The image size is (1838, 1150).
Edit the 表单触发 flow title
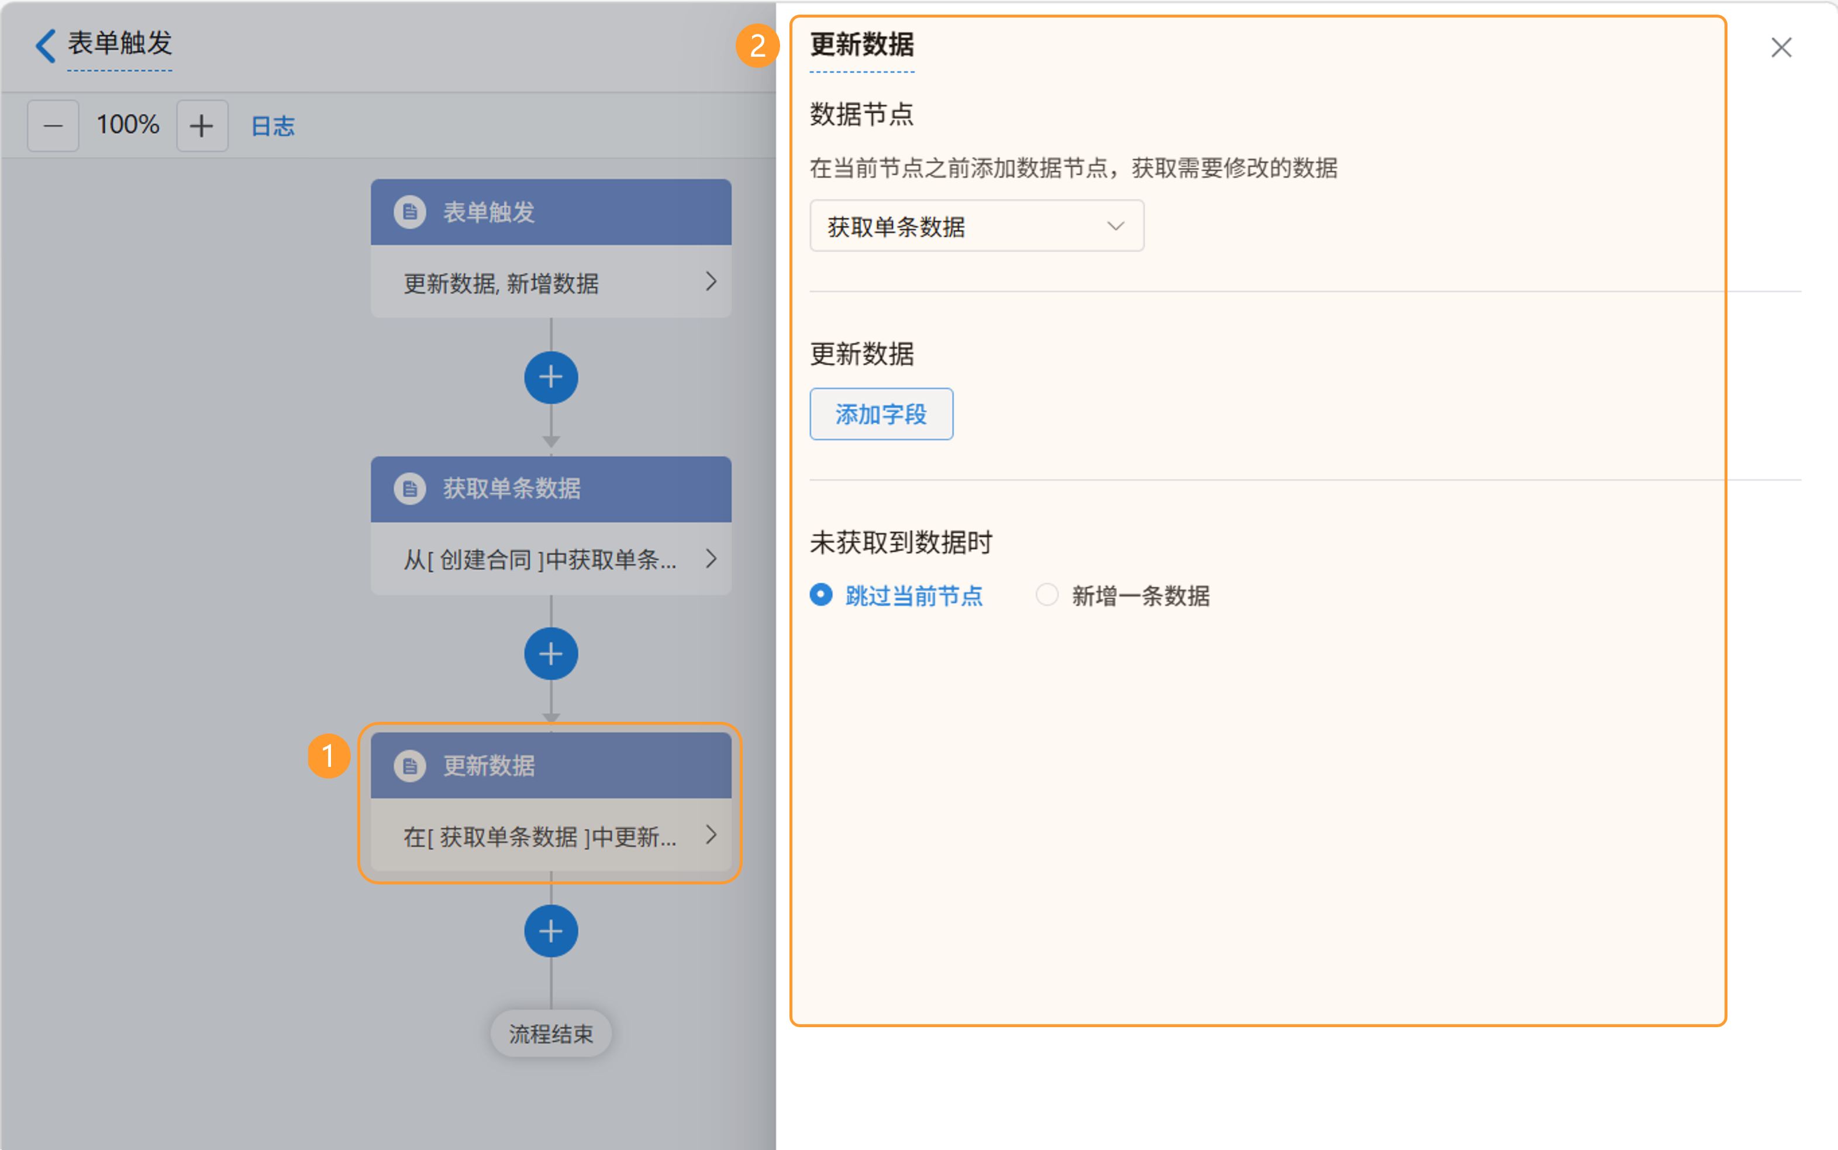point(119,43)
